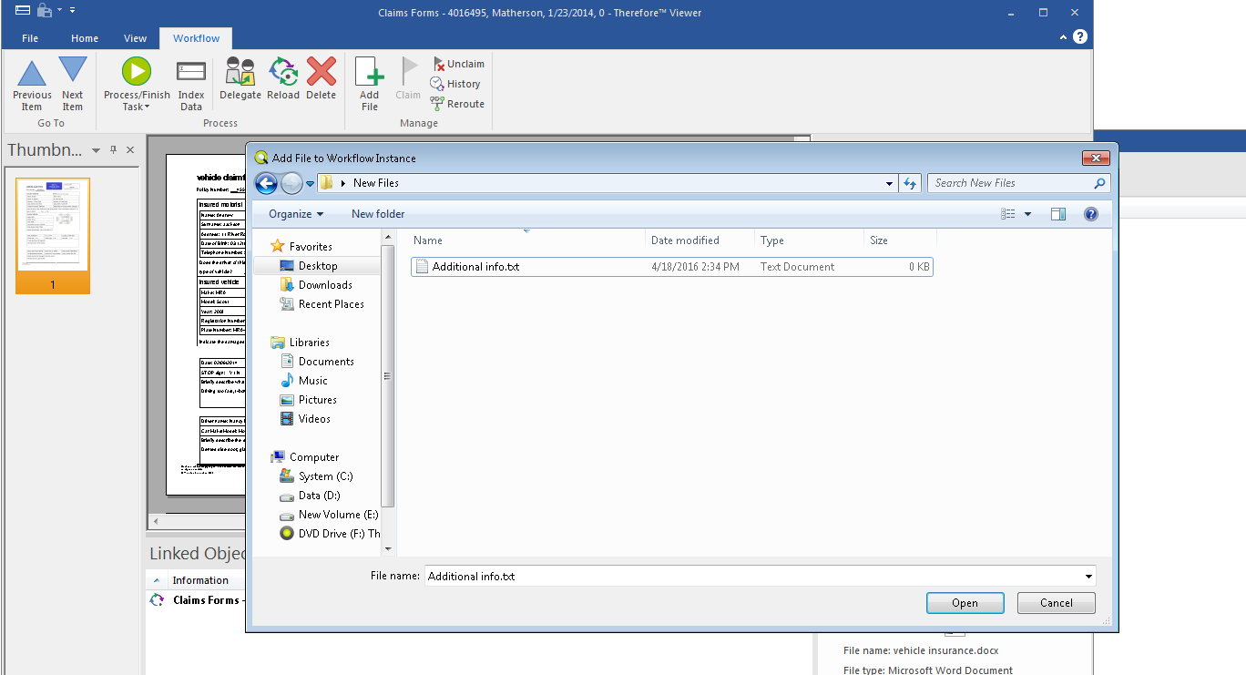The width and height of the screenshot is (1246, 675).
Task: Open the File menu tab
Action: (x=30, y=38)
